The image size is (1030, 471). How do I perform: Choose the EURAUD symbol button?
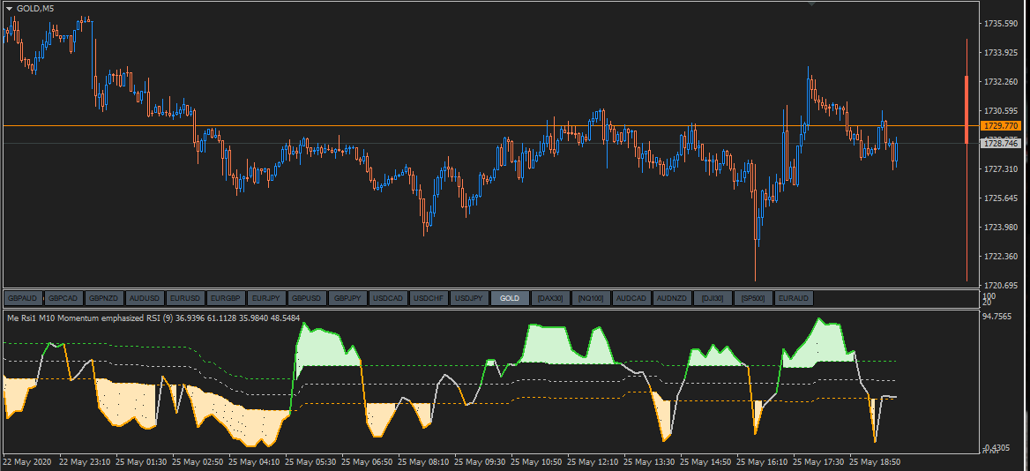tap(794, 298)
